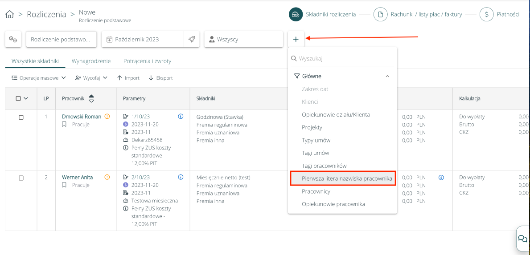
Task: Click the Płatności dollar step icon
Action: coord(486,14)
